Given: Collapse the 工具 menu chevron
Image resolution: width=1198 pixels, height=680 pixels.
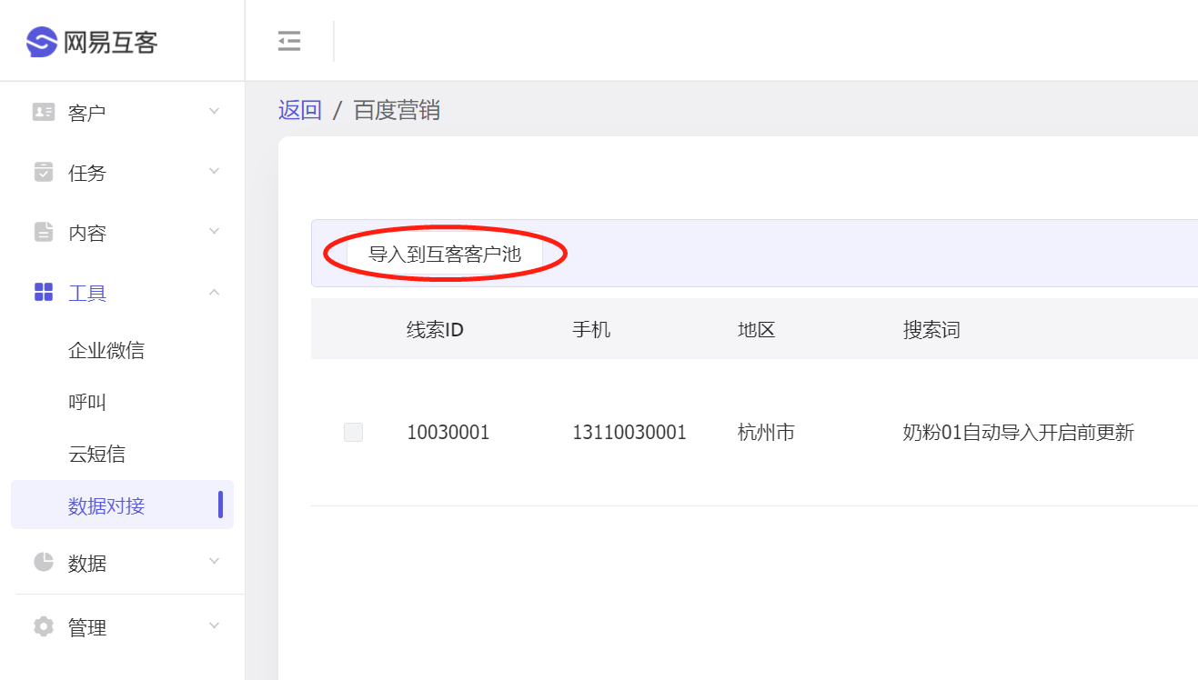Looking at the screenshot, I should click(x=215, y=292).
